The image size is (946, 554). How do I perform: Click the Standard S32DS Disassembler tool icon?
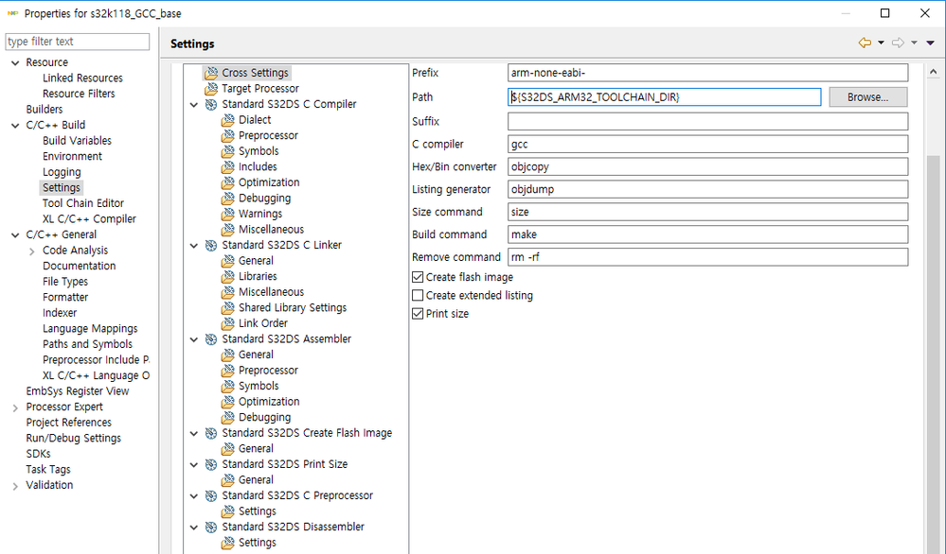[211, 527]
